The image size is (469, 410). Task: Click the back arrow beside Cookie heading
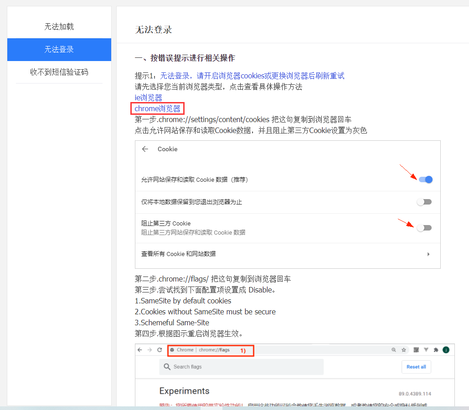click(x=145, y=149)
